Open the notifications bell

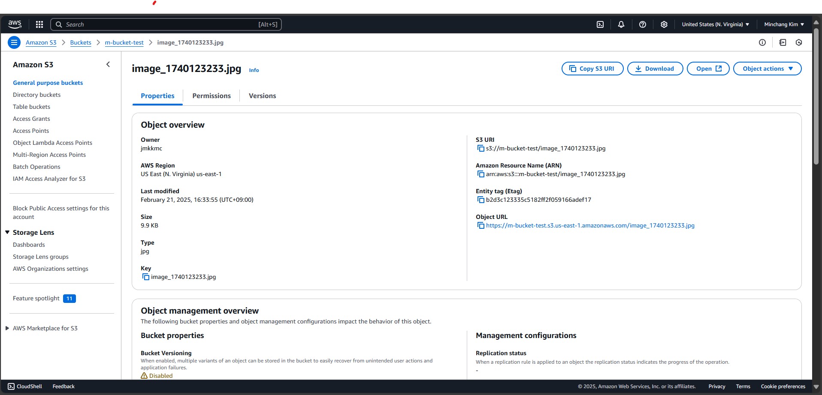[x=621, y=24]
